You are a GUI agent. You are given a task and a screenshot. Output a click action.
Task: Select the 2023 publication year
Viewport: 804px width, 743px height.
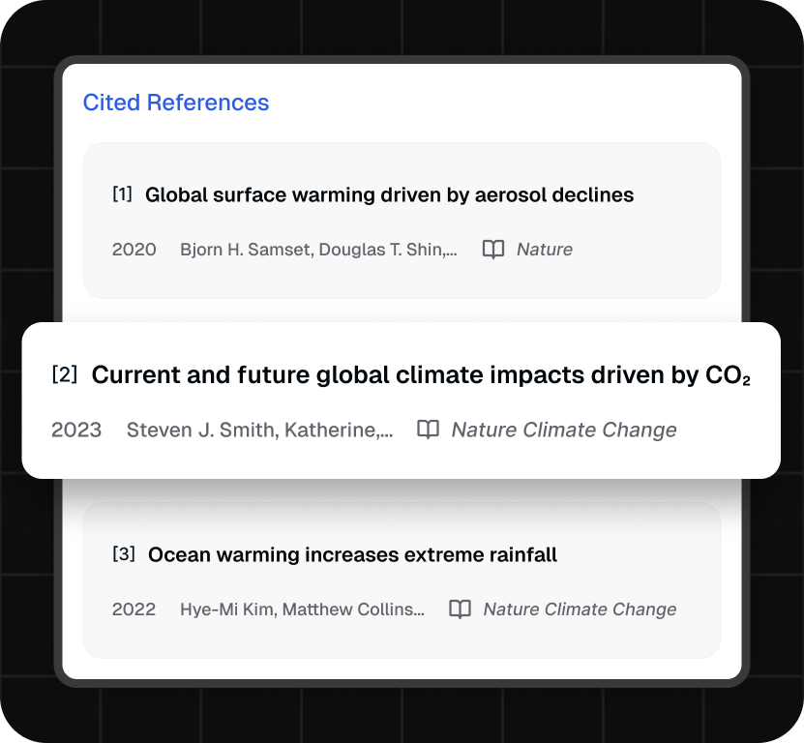click(76, 430)
